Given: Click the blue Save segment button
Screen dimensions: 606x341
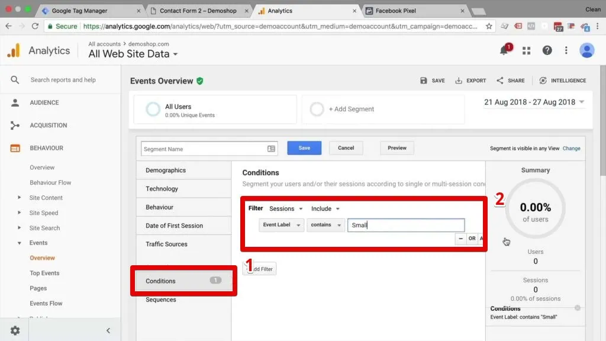Looking at the screenshot, I should (304, 148).
